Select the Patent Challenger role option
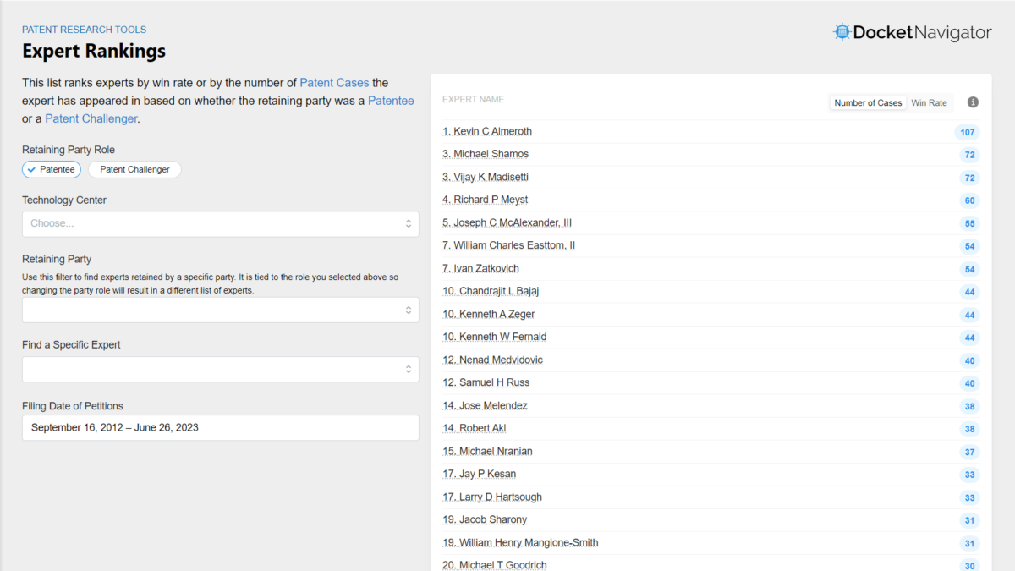 (134, 169)
